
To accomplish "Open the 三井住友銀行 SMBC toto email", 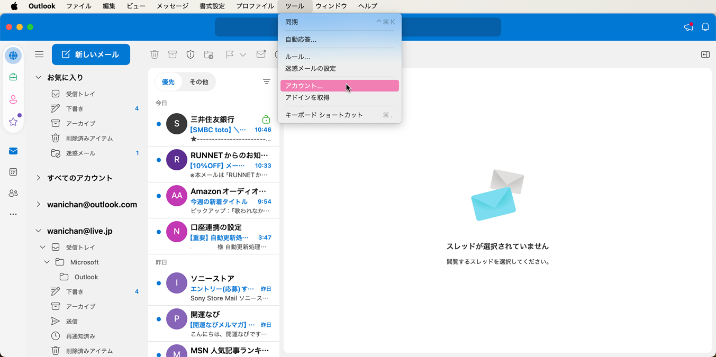I will pos(214,129).
